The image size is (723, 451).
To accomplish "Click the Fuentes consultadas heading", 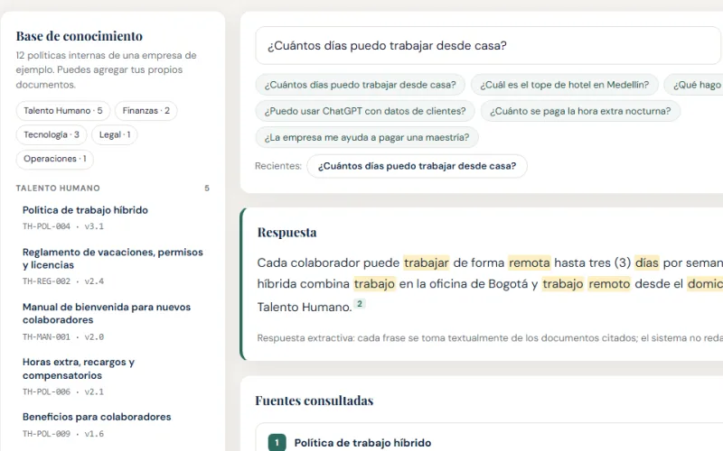I will pos(314,400).
